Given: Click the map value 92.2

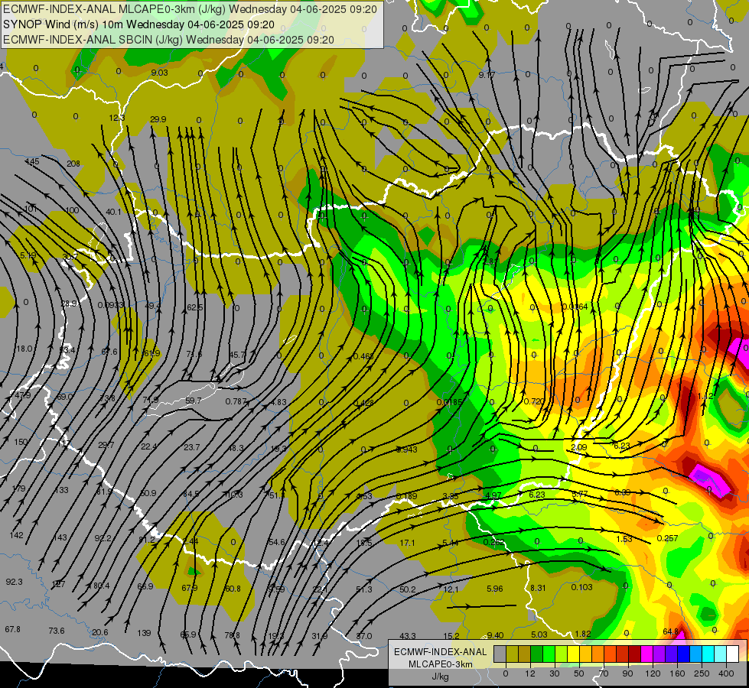Looking at the screenshot, I should coord(103,539).
